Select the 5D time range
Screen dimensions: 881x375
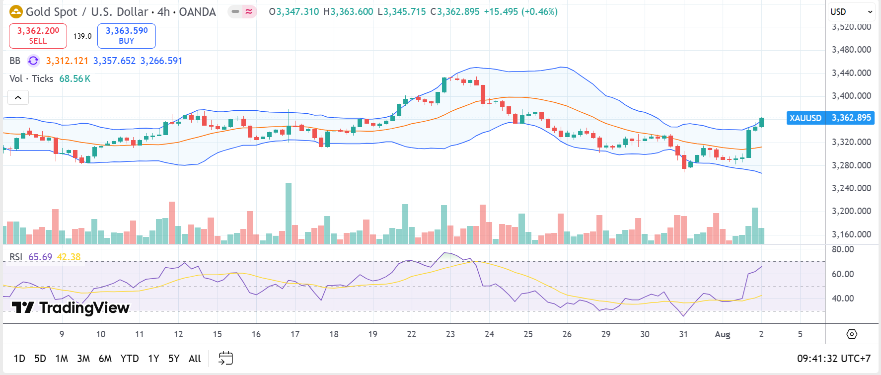[40, 359]
